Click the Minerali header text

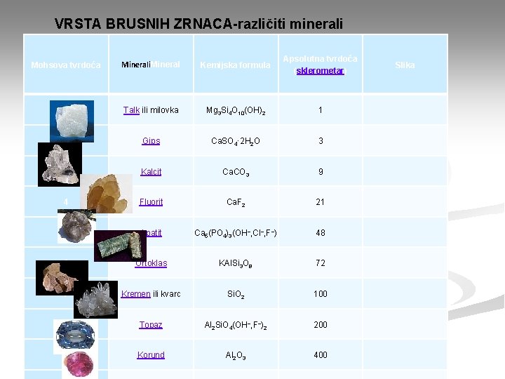pyautogui.click(x=136, y=65)
